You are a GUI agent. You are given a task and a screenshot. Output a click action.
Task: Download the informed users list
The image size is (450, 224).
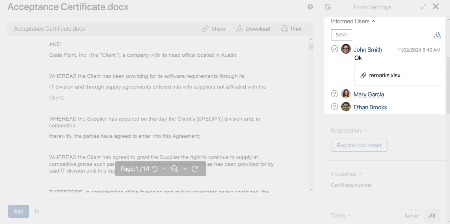(438, 35)
